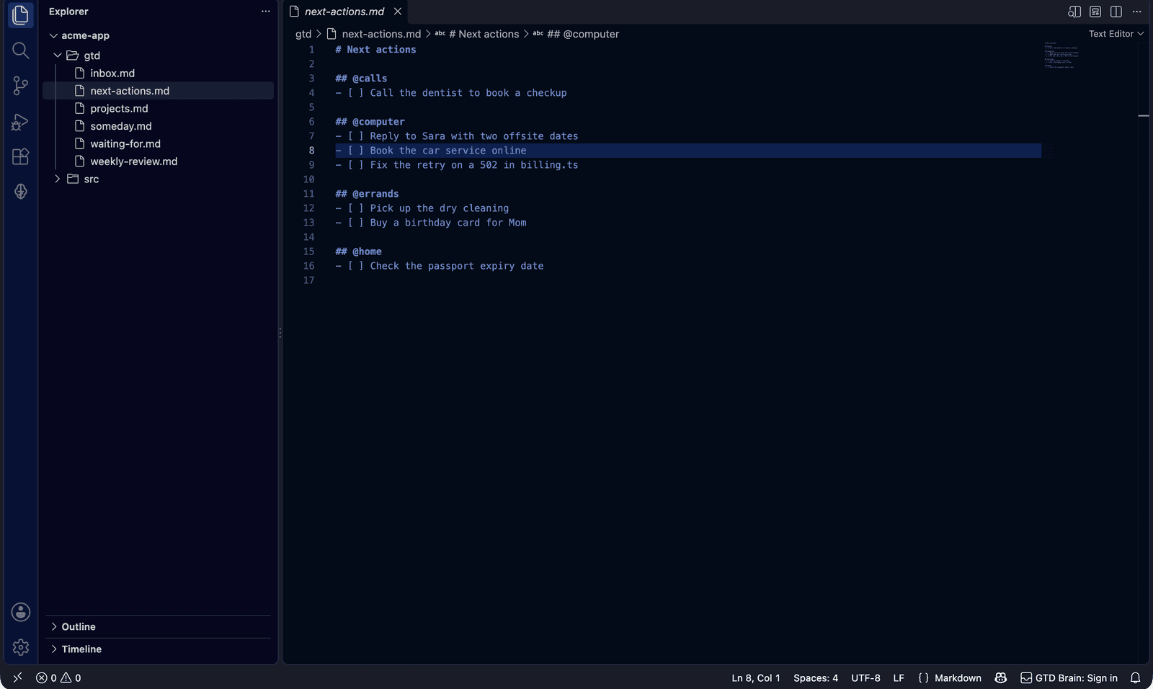Place cursor on '## @computer' heading line
This screenshot has height=689, width=1153.
click(370, 122)
